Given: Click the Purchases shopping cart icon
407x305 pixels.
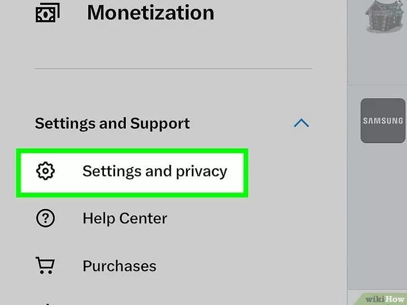Looking at the screenshot, I should (x=45, y=266).
